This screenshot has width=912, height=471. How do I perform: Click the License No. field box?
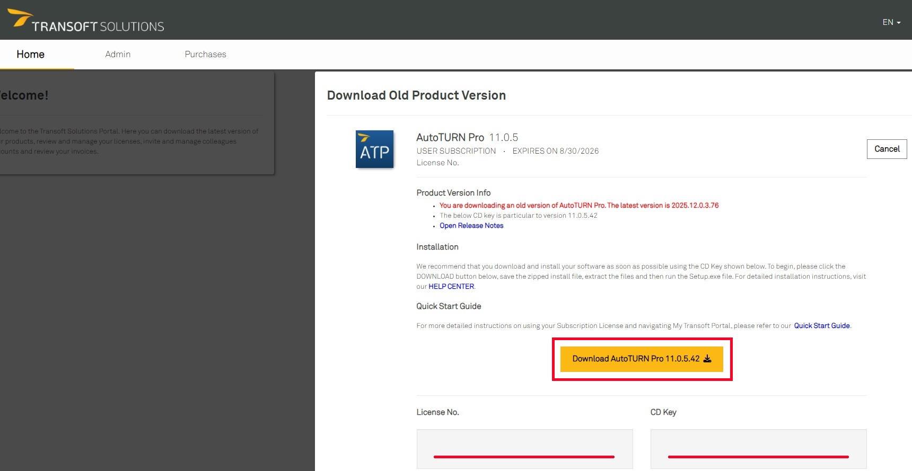click(524, 448)
